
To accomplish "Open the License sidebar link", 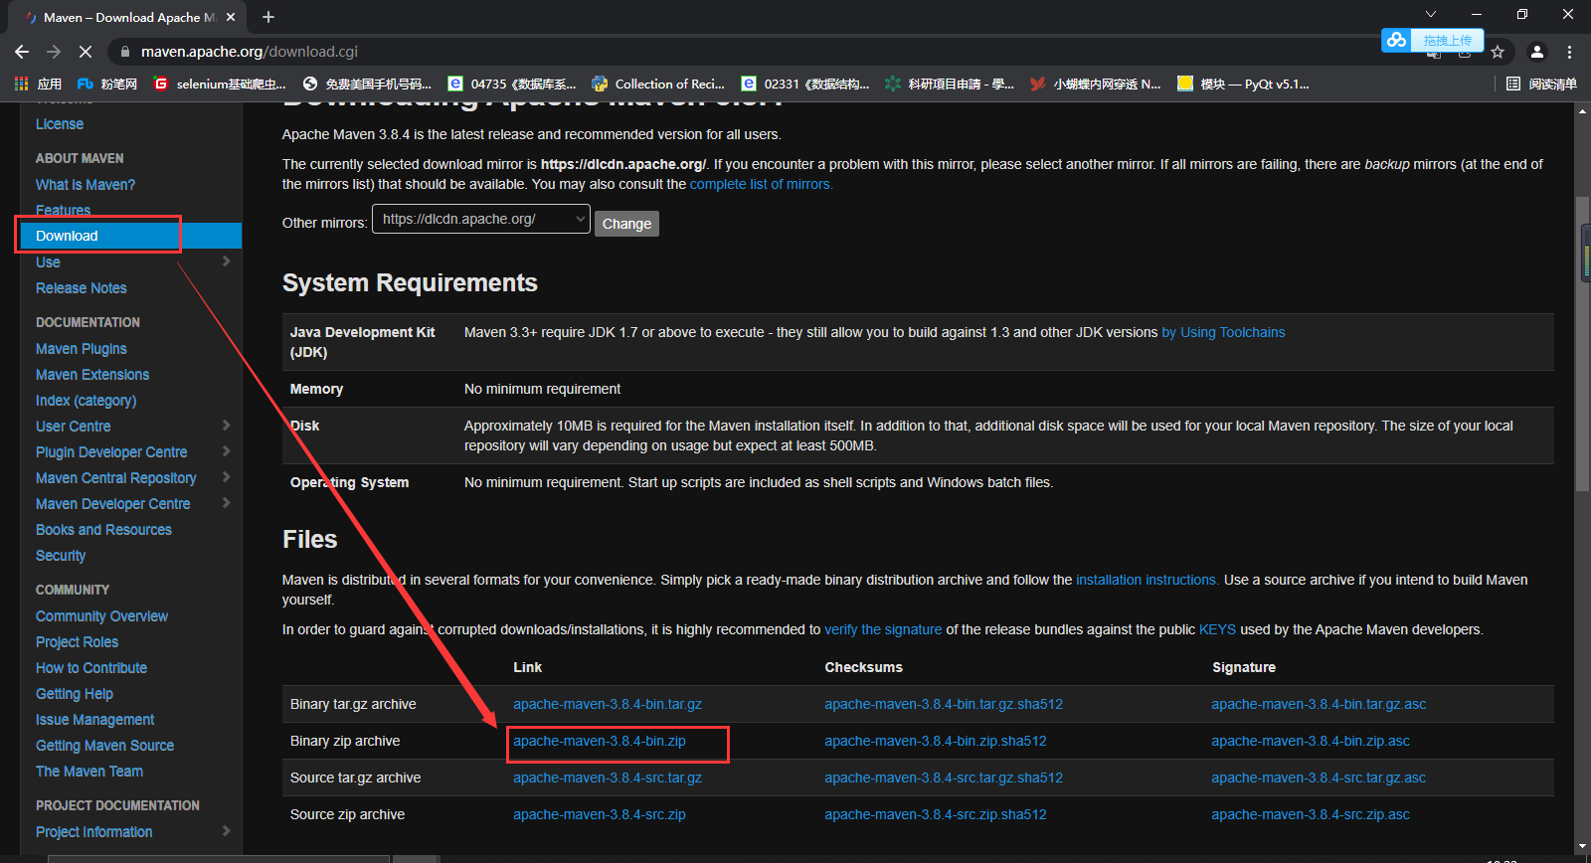I will [x=60, y=124].
